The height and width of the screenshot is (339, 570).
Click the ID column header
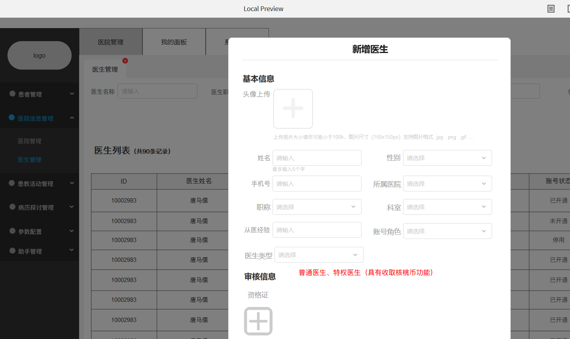pos(124,181)
